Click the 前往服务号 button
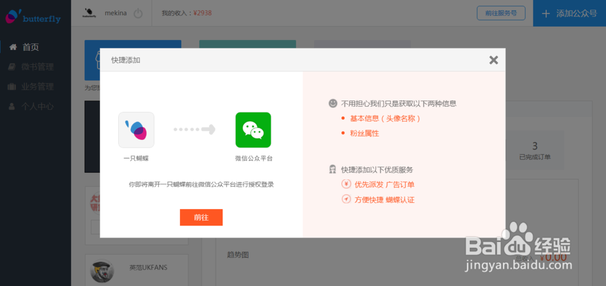This screenshot has width=606, height=286. pos(501,13)
